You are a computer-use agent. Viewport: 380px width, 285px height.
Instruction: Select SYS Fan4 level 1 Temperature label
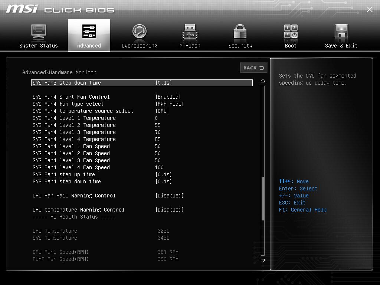(x=74, y=118)
